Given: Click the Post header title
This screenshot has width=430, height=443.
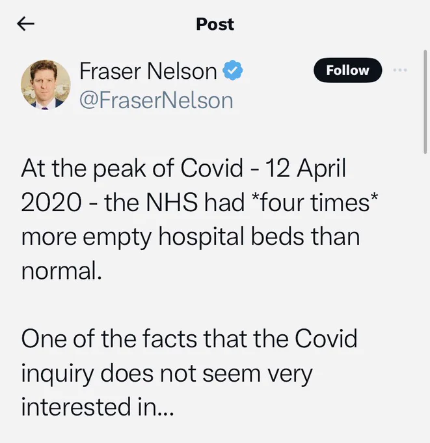Looking at the screenshot, I should [215, 24].
